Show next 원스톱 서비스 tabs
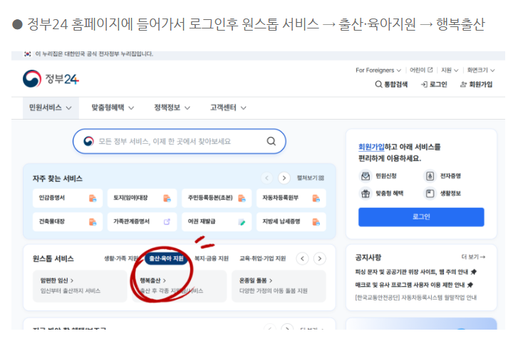Screen dimensions: 528x351 319,258
